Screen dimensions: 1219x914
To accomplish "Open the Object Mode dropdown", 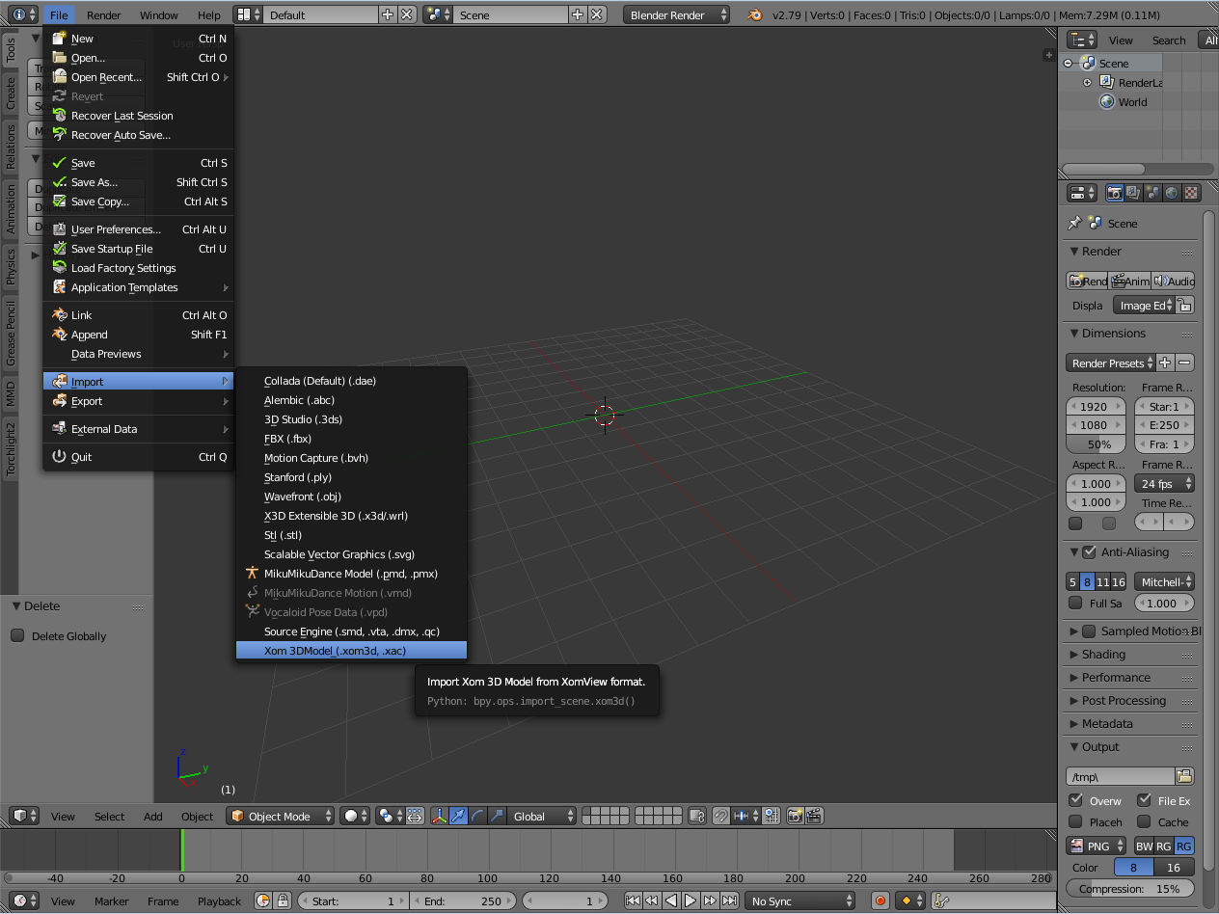I will click(x=281, y=816).
